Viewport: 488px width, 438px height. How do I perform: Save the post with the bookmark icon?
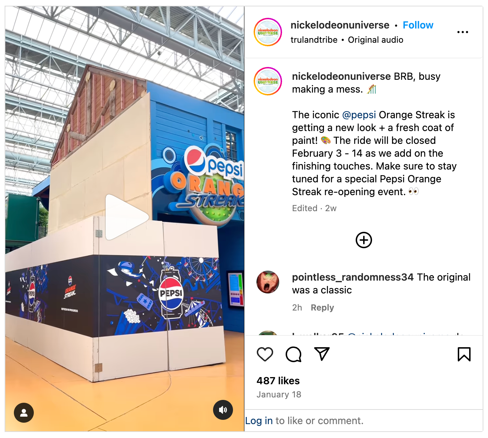[x=464, y=354]
